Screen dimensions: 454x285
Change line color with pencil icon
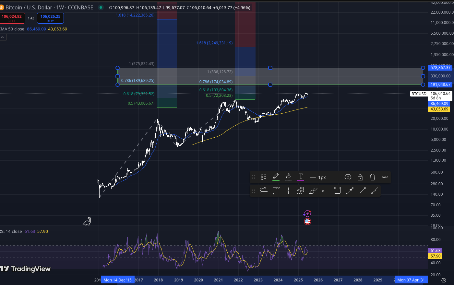pyautogui.click(x=276, y=177)
